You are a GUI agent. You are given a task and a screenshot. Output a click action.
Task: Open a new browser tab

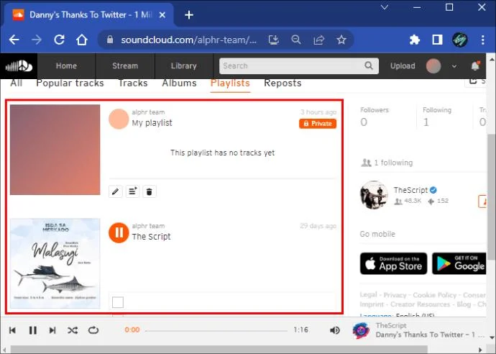pyautogui.click(x=189, y=15)
